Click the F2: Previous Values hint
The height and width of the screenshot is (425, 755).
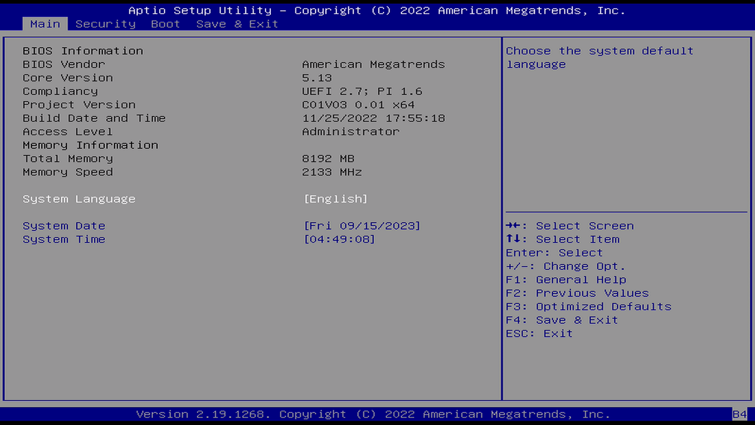tap(577, 293)
